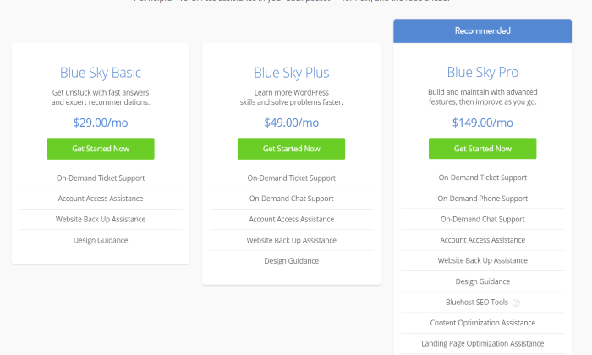The height and width of the screenshot is (355, 592).
Task: Click the Recommended banner above Blue Sky Pro
Action: click(x=483, y=31)
